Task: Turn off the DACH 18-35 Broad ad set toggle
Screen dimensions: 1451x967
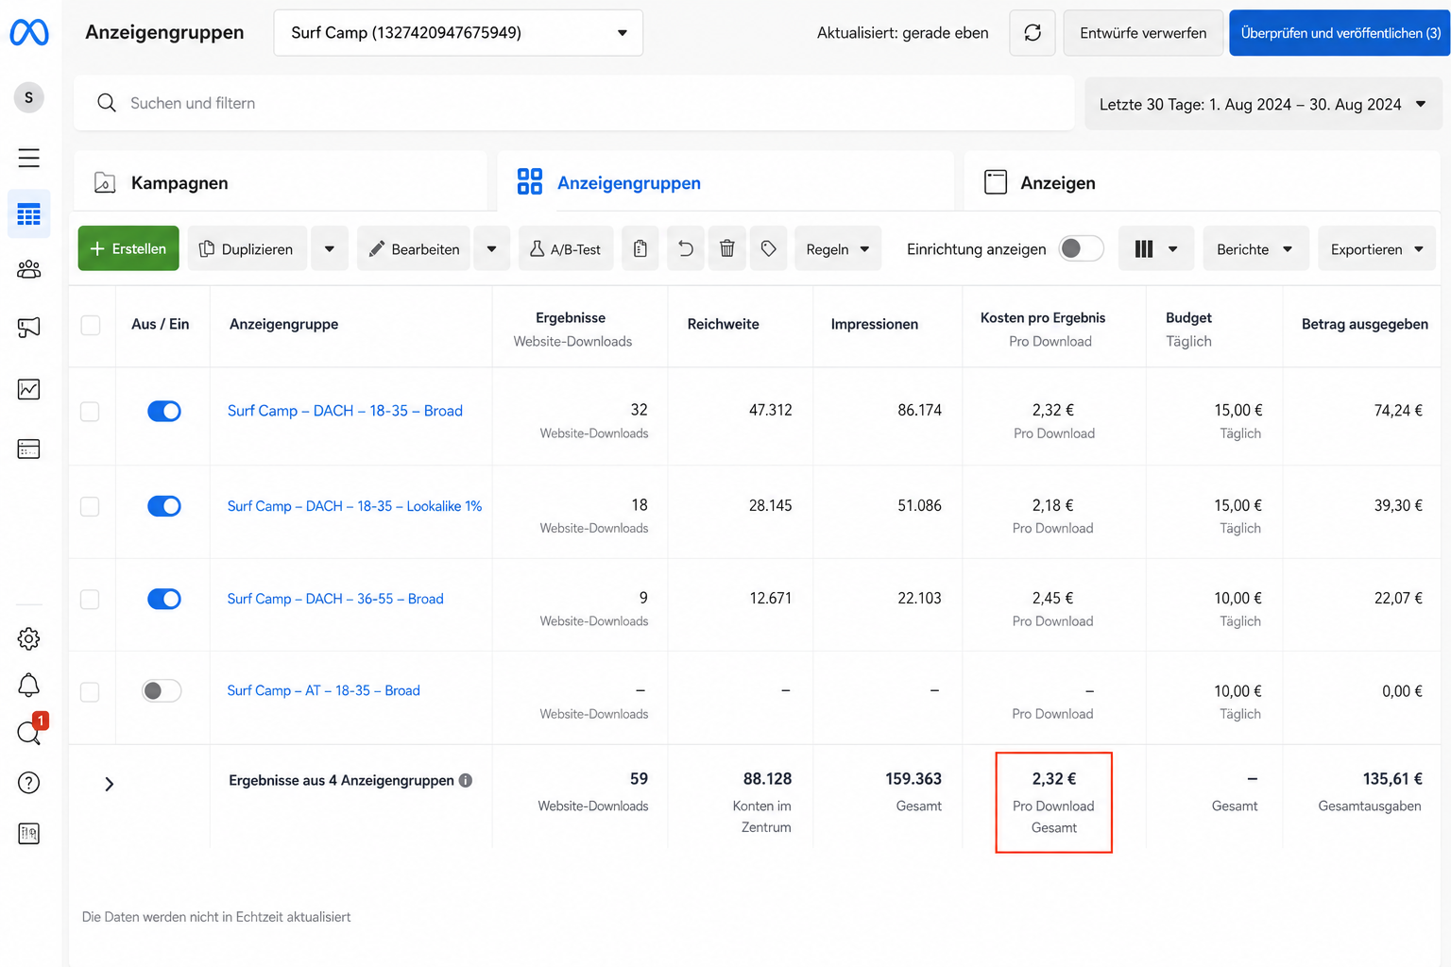Action: click(x=164, y=411)
